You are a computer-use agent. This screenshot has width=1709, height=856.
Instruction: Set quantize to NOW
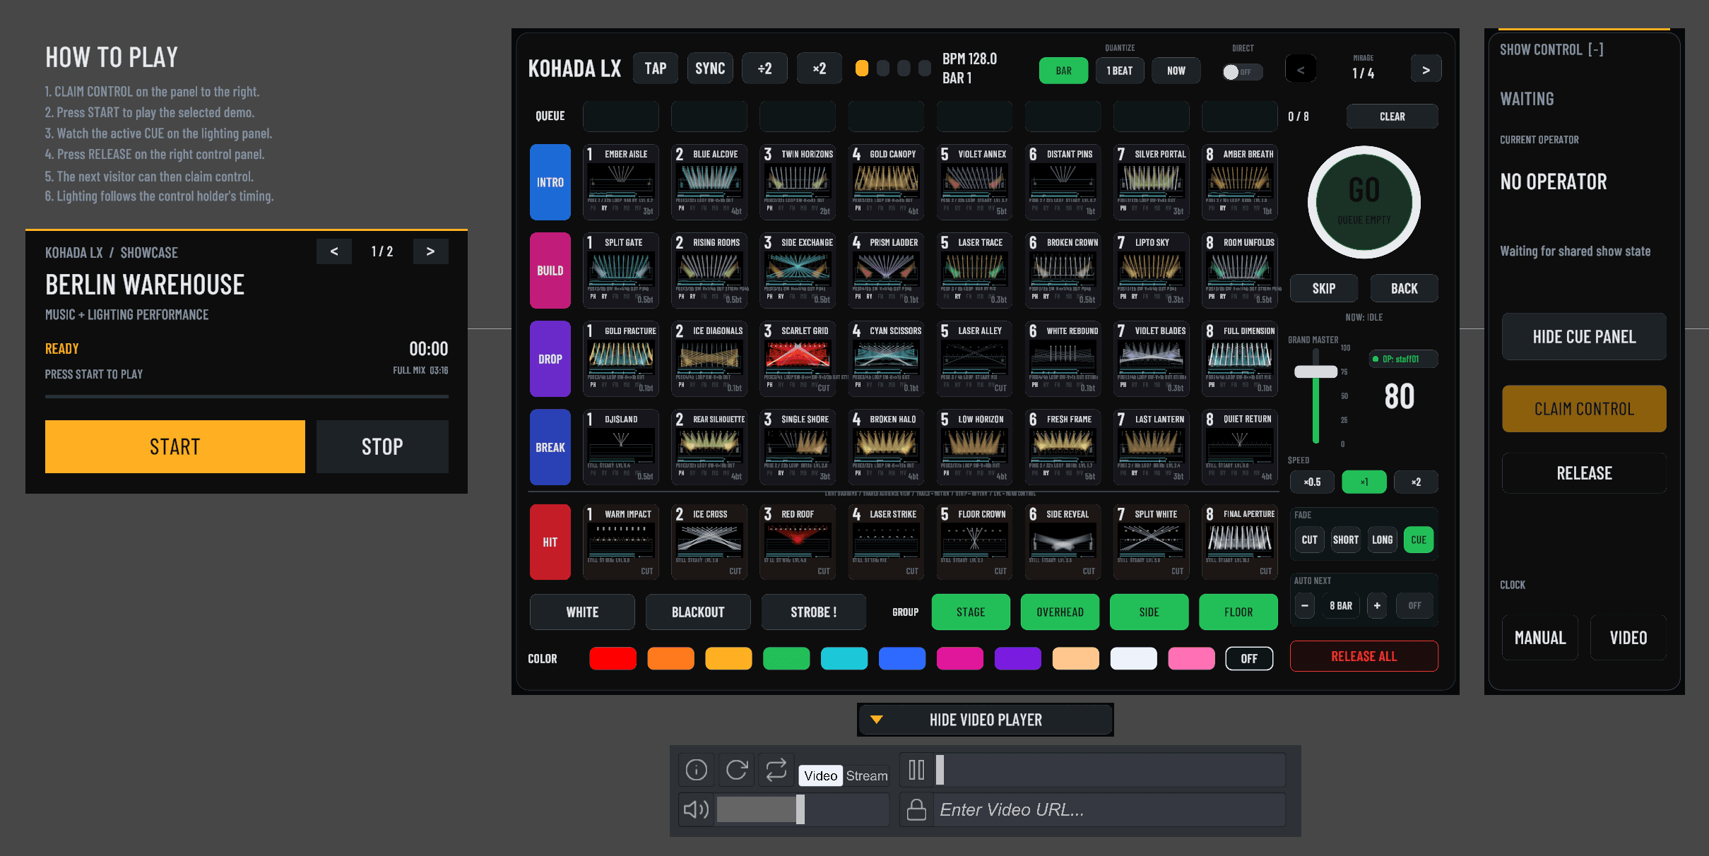(x=1176, y=71)
